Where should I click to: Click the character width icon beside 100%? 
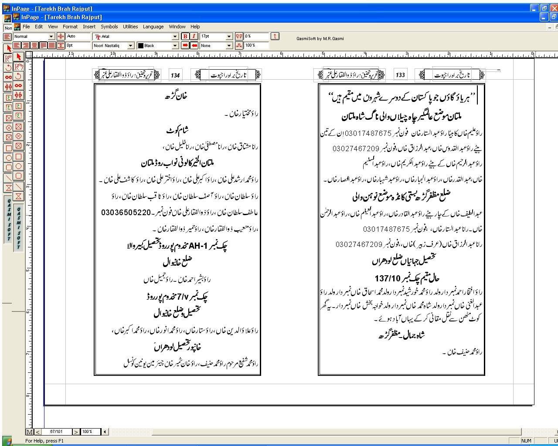(x=239, y=45)
